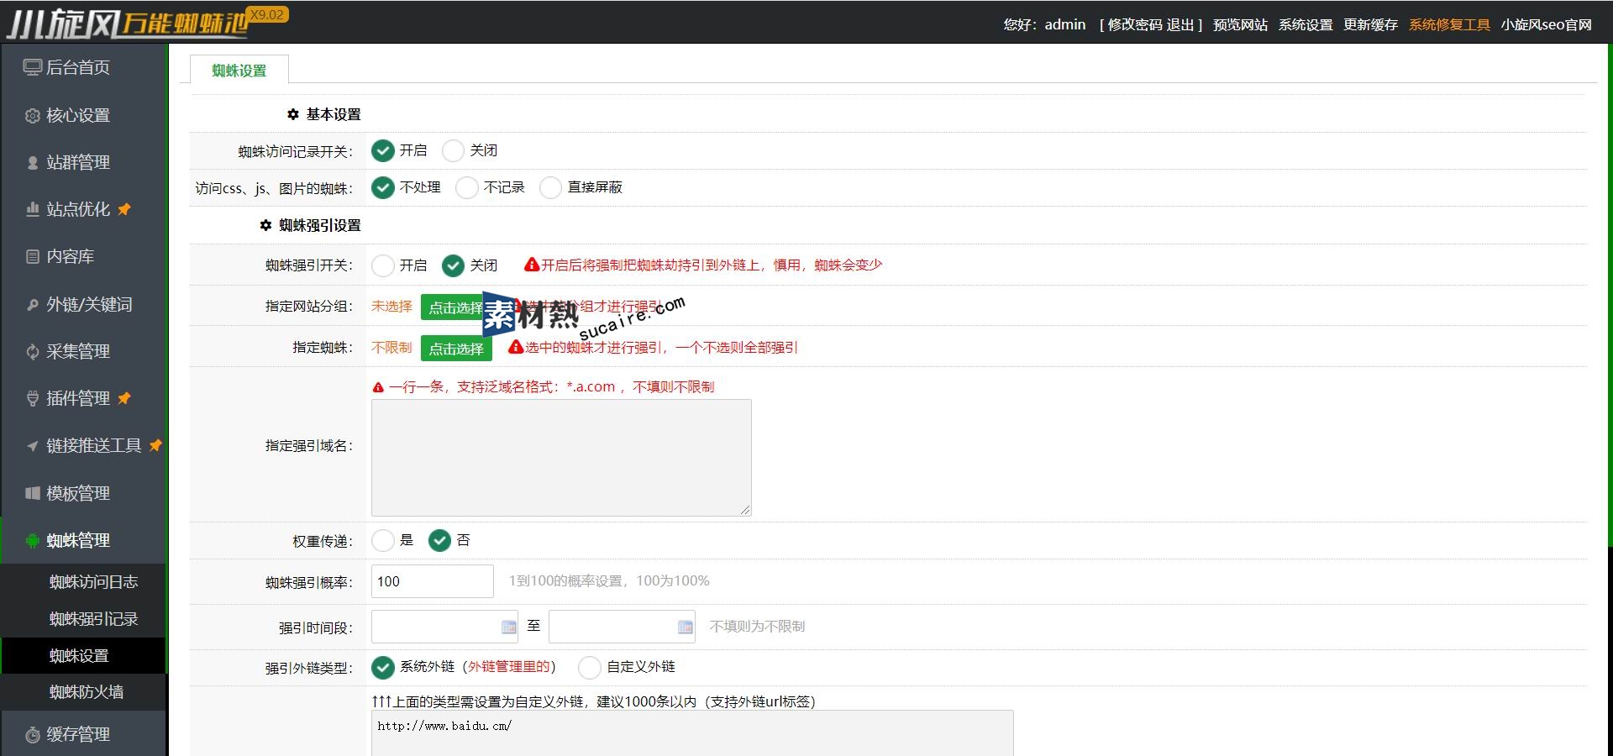Click 退出 to log out
Screen dimensions: 1613x756
[1180, 25]
